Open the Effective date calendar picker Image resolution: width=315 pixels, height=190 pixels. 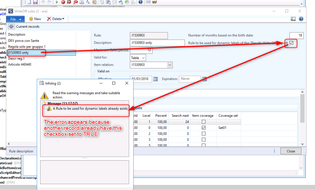click(155, 79)
